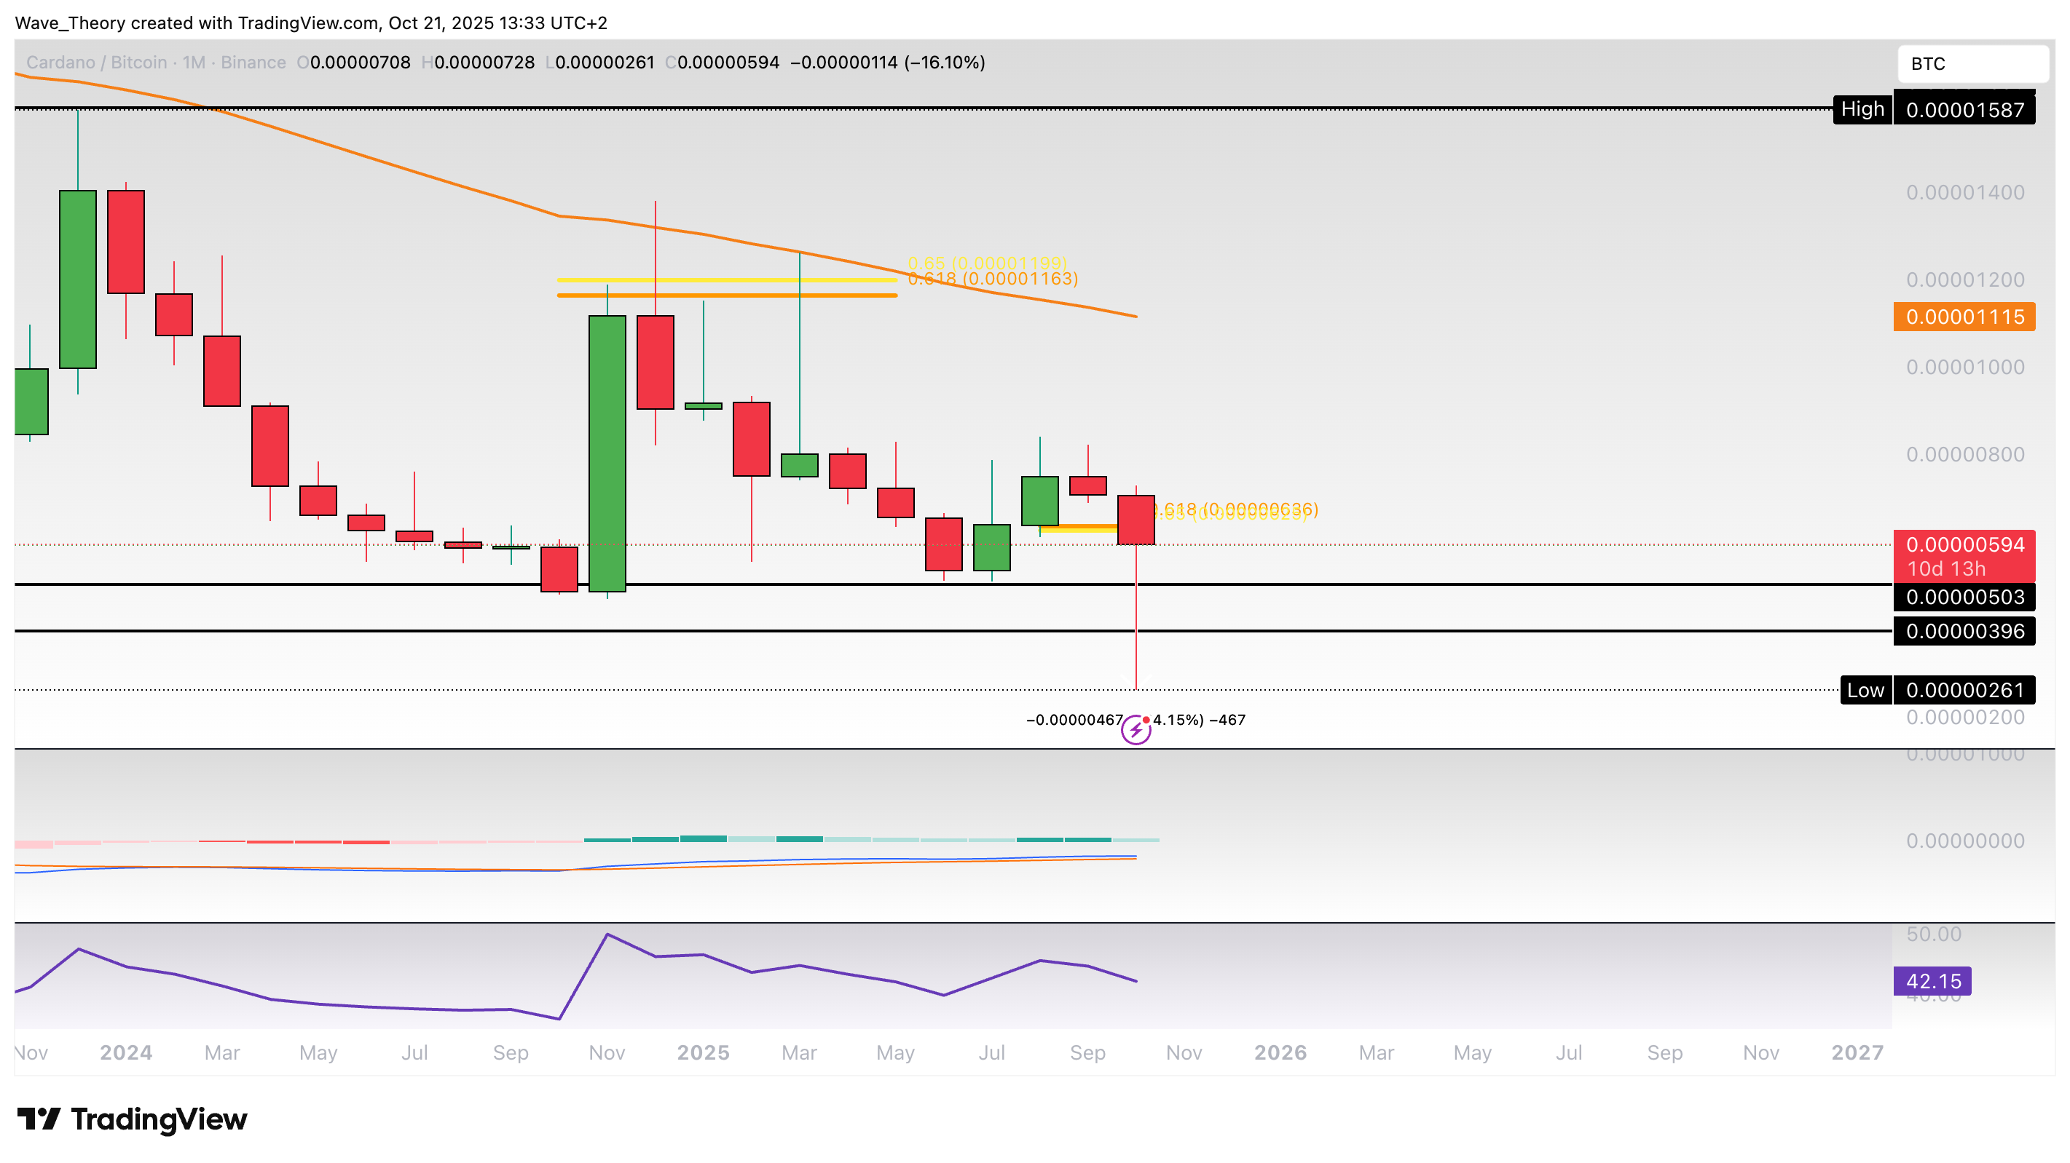The image size is (2070, 1163).
Task: Click the purple lightning bolt event icon
Action: click(1136, 730)
